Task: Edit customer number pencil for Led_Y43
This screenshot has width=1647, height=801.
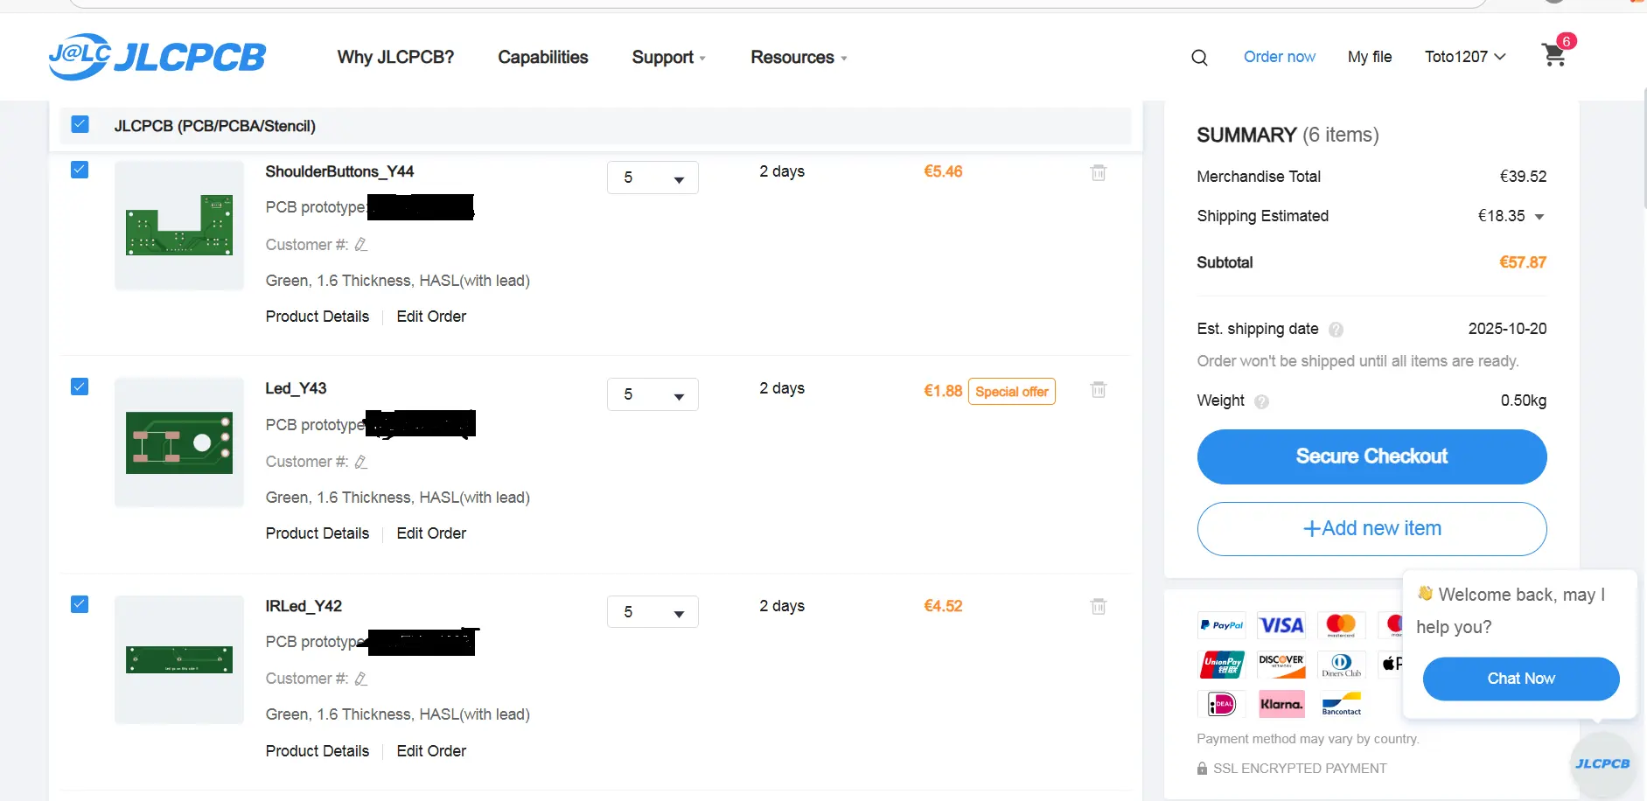Action: coord(360,462)
